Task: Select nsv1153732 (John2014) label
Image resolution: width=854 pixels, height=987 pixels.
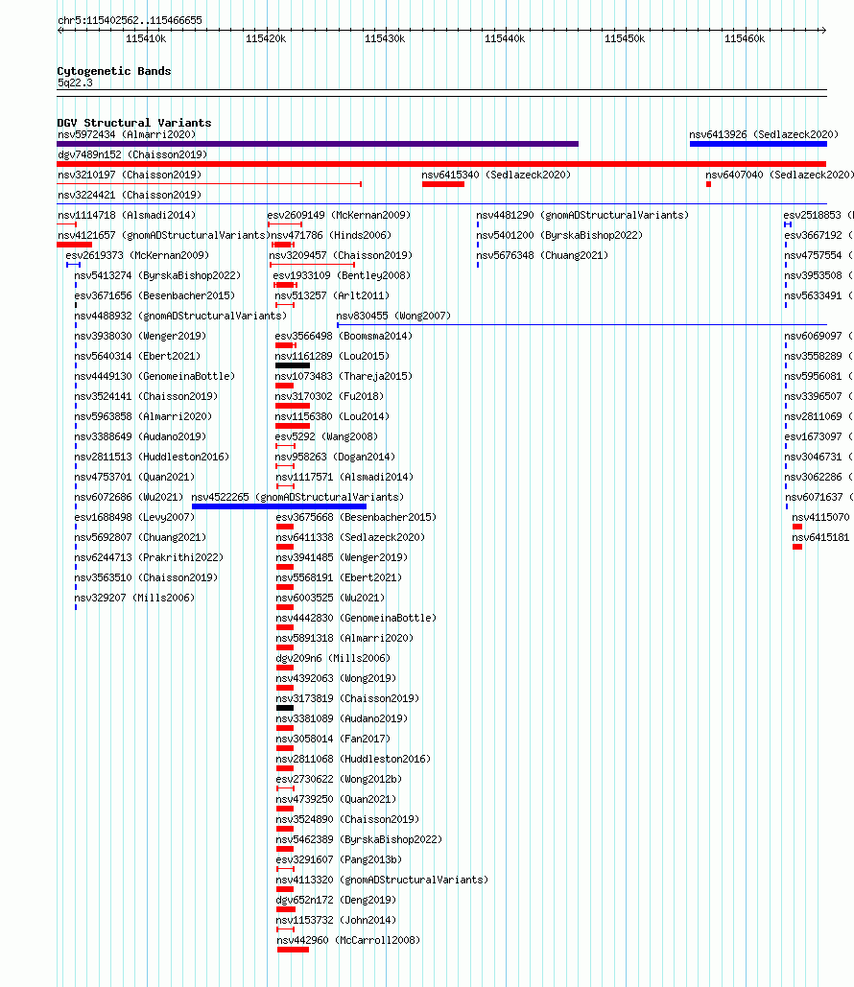Action: pos(336,920)
